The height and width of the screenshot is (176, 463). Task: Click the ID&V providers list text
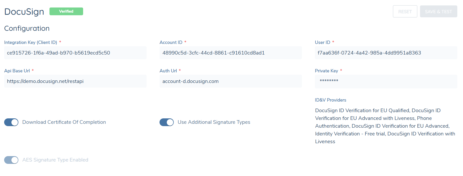tap(385, 126)
